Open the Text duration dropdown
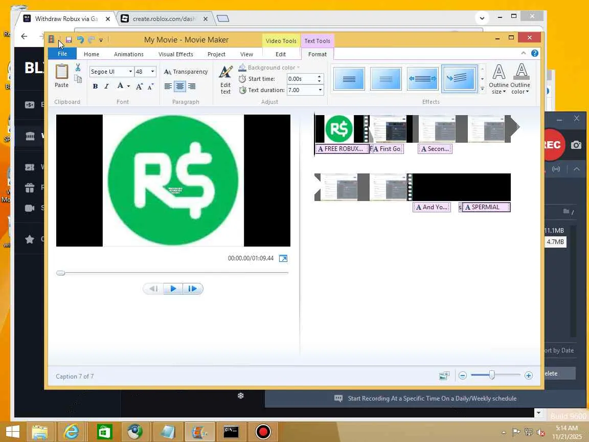This screenshot has width=589, height=442. pos(320,90)
